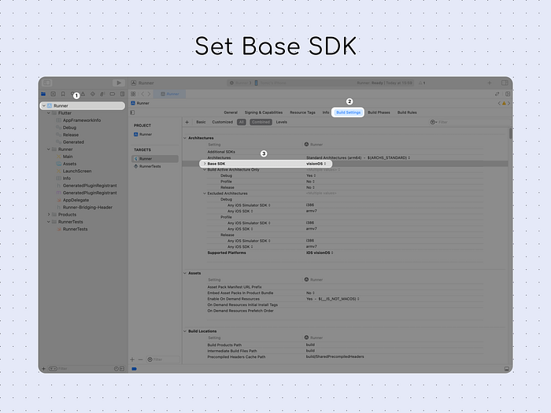Remove target with the minus button
551x413 pixels.
(141, 360)
